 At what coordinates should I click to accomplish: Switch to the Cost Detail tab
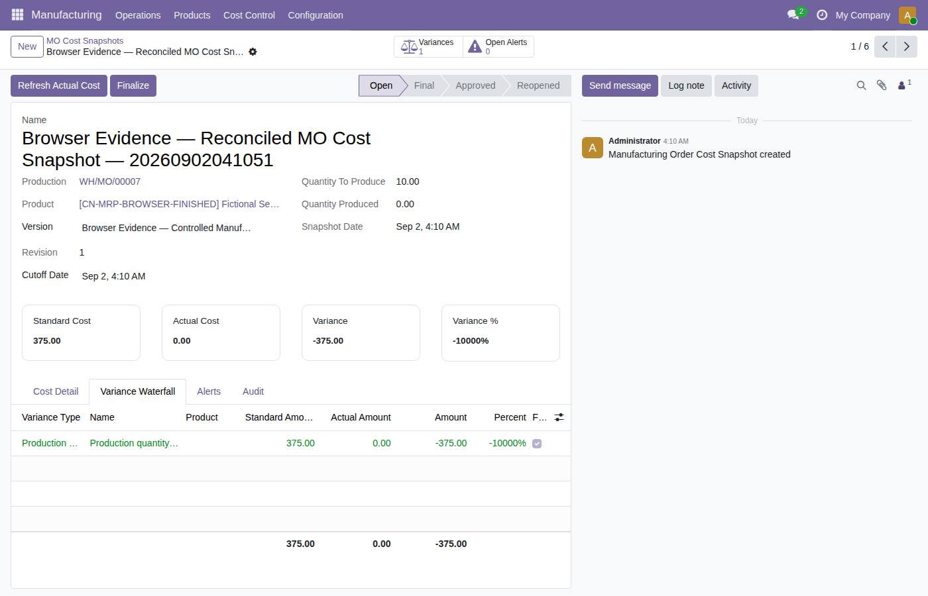(56, 391)
